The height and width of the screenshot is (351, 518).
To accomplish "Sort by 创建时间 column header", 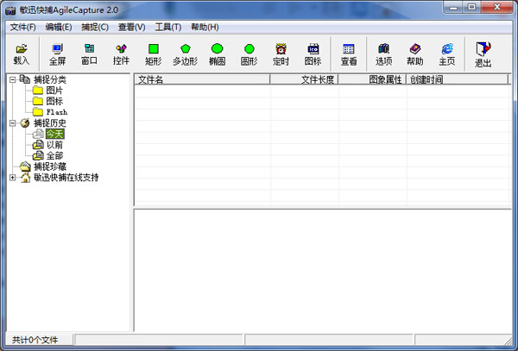I will (x=458, y=79).
